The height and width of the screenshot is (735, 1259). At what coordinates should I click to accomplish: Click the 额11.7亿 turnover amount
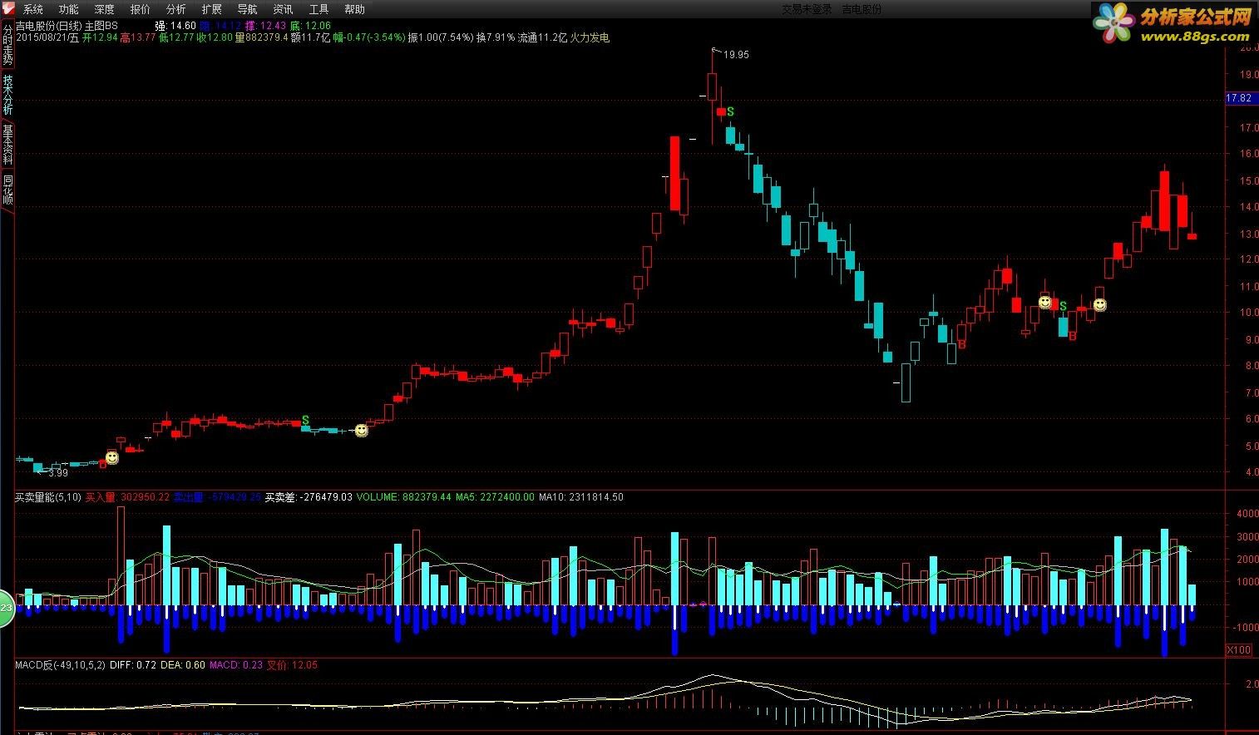[310, 37]
